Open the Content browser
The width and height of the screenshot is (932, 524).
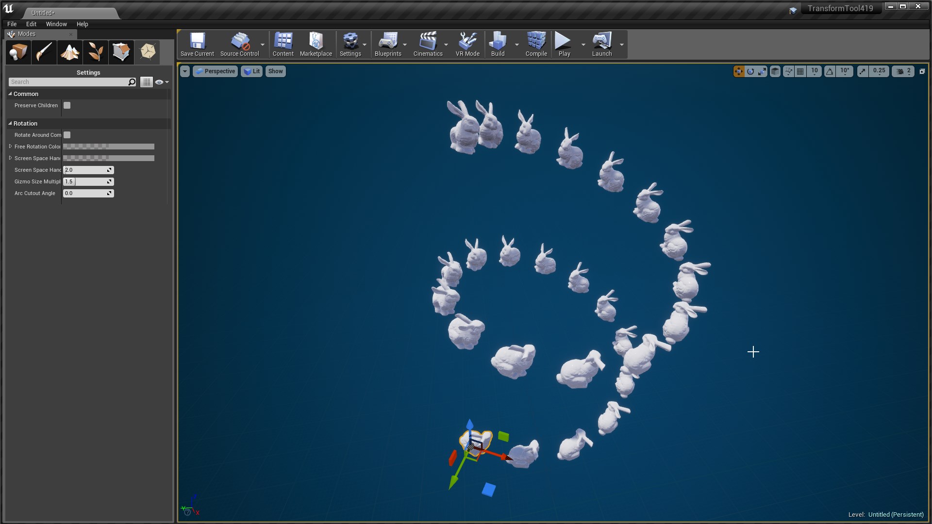pyautogui.click(x=283, y=45)
